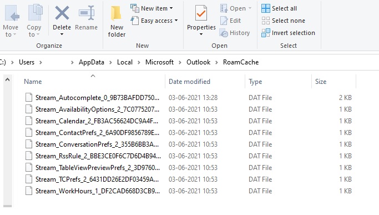Screen dimensions: 379x215
Task: Click file icon of Stream_Calendar_2
Action: [29, 121]
